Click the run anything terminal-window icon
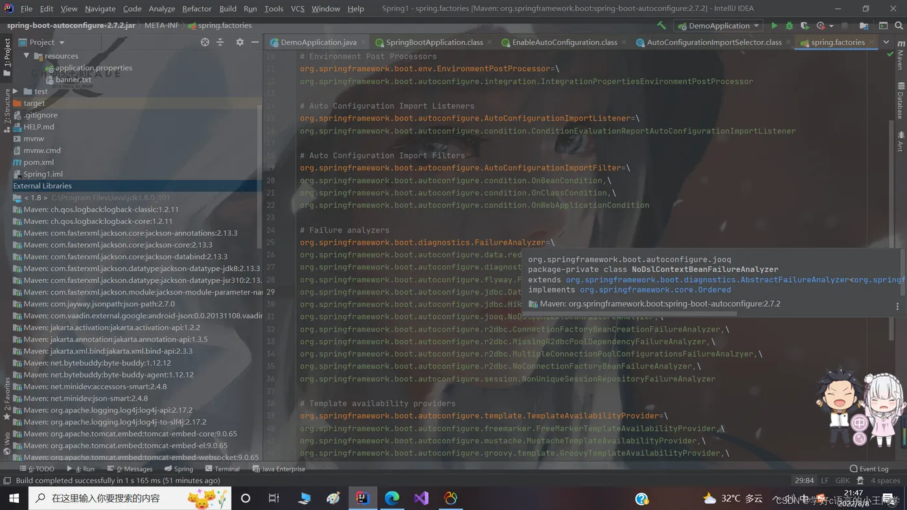907x510 pixels. tap(883, 25)
